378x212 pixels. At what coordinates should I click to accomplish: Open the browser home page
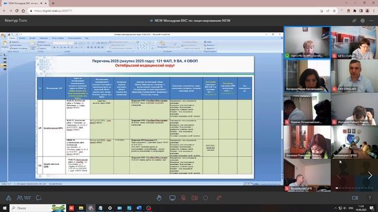tap(23, 11)
